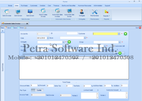
Task: Click the green add Customer button
Action: click(125, 34)
